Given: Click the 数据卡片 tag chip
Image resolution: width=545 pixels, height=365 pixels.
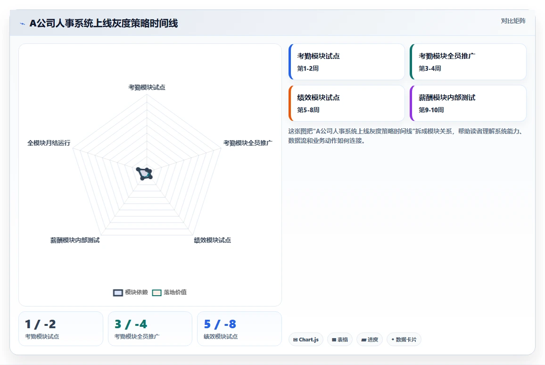Looking at the screenshot, I should pyautogui.click(x=404, y=340).
